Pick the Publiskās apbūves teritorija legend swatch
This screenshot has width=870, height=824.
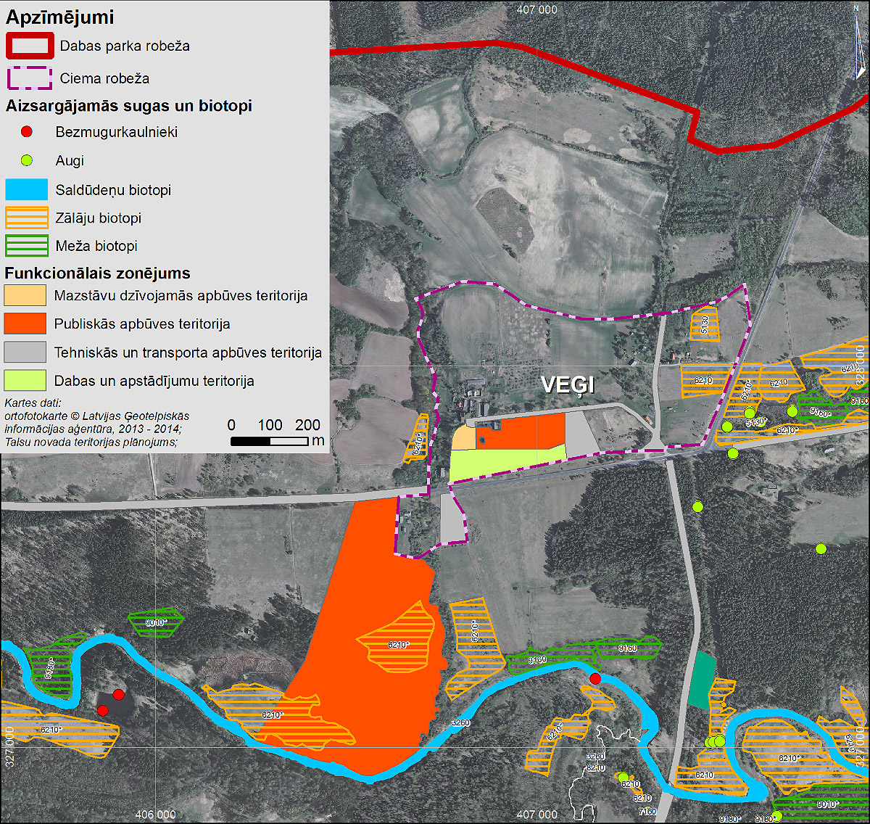pos(25,324)
